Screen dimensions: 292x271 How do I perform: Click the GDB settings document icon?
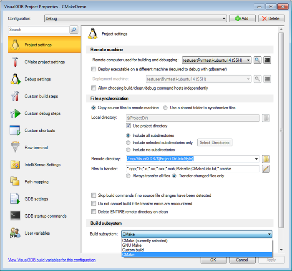coord(15,198)
